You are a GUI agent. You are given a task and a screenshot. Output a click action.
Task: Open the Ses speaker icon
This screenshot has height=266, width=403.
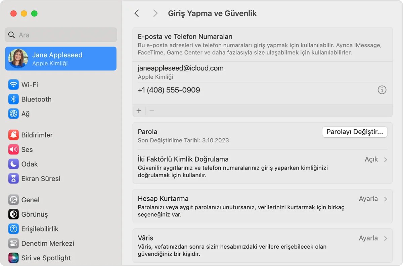point(13,149)
